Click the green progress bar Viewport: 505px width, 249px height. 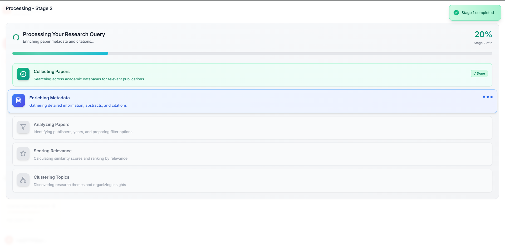pyautogui.click(x=60, y=53)
